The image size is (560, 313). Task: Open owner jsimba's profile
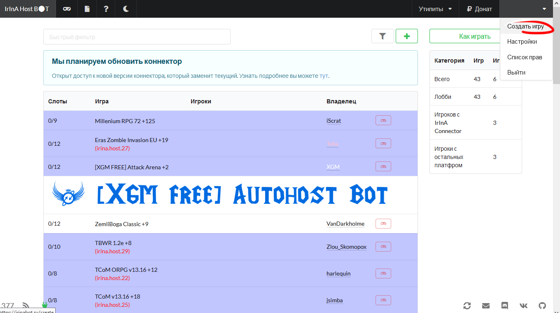click(335, 300)
